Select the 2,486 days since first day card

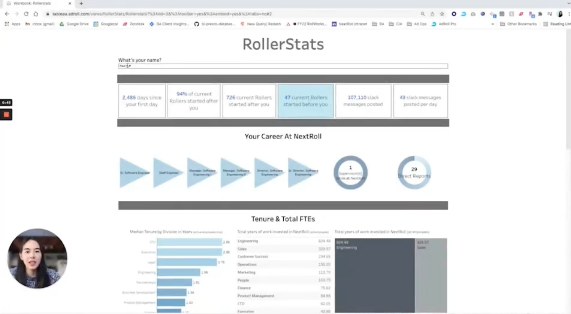(x=142, y=101)
